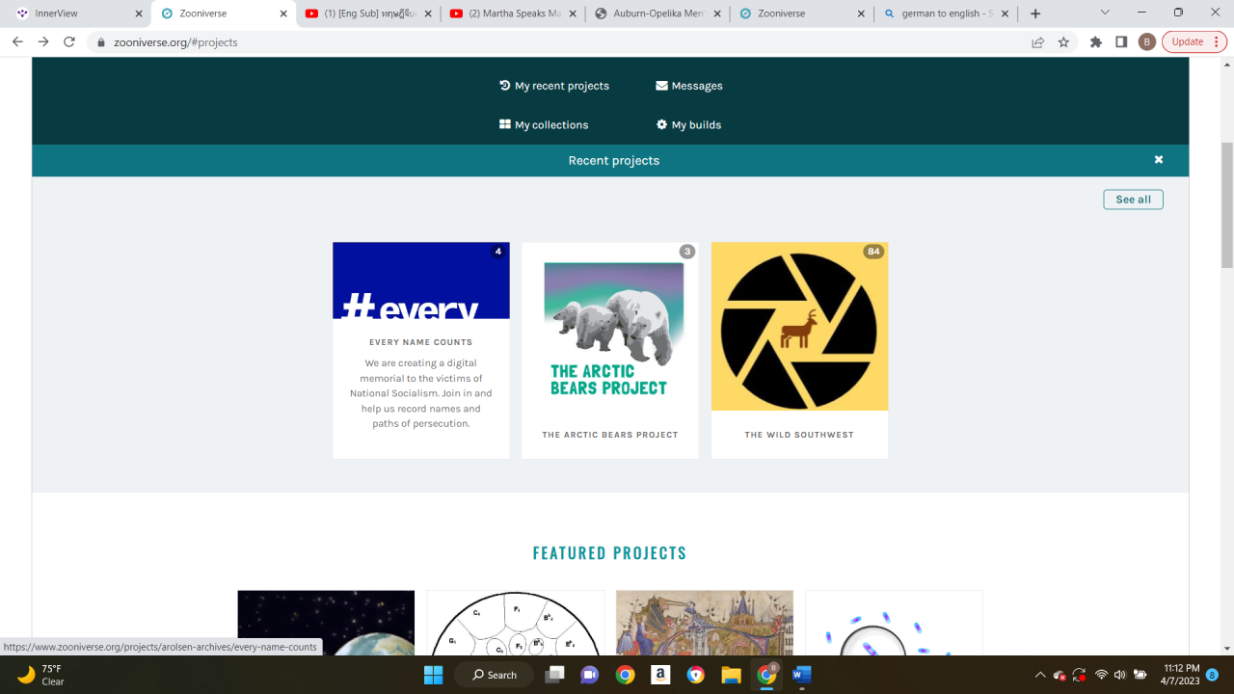Open the volume speaker icon
The image size is (1234, 694).
1119,675
